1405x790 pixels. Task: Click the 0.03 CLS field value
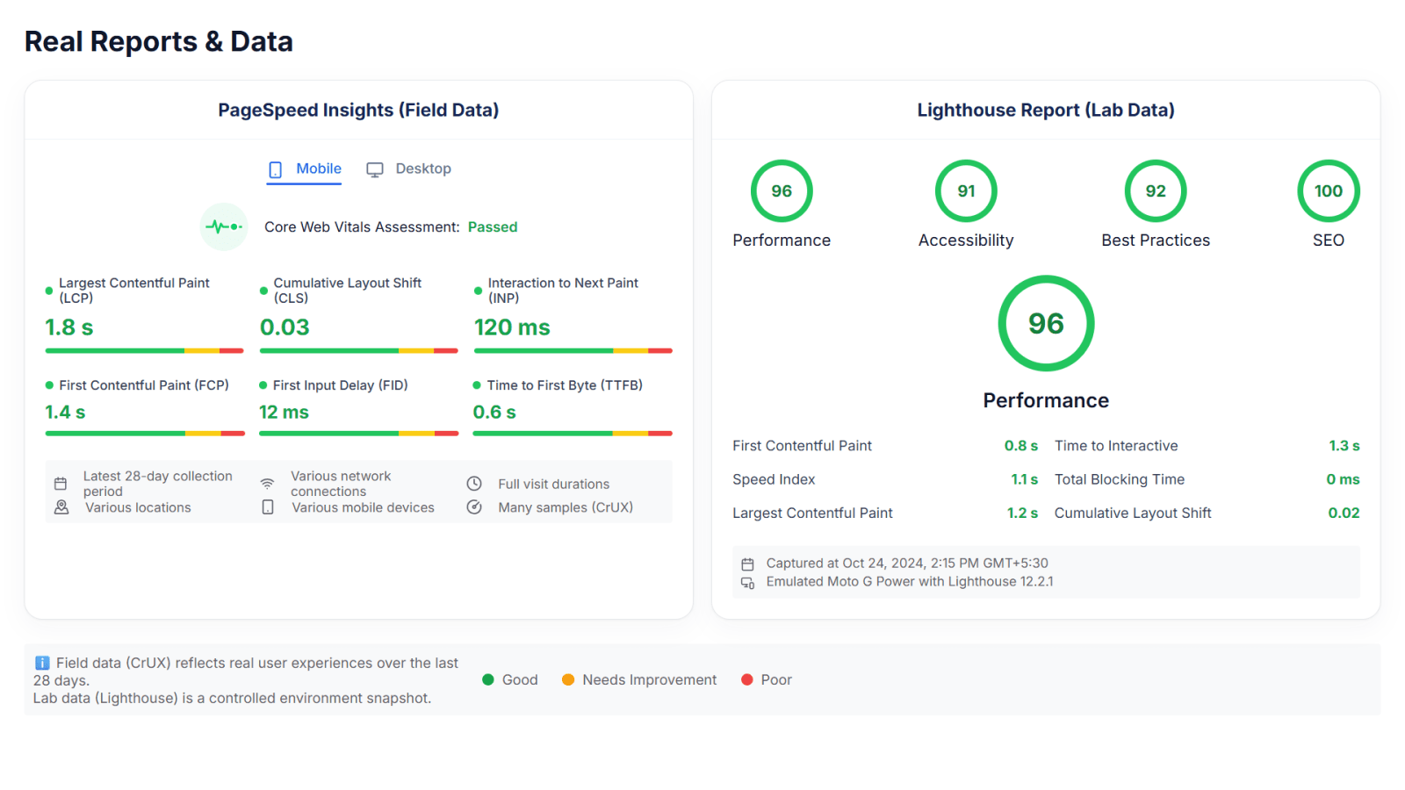[285, 327]
